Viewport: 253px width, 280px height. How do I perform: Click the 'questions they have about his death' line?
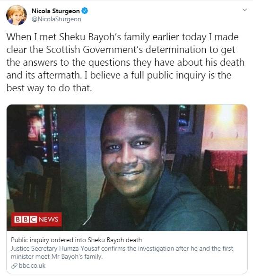166,62
